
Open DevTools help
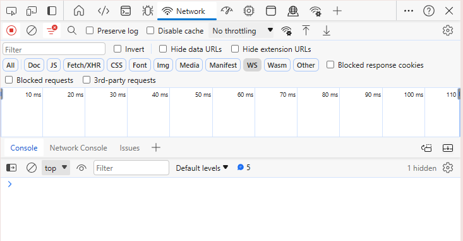428,11
